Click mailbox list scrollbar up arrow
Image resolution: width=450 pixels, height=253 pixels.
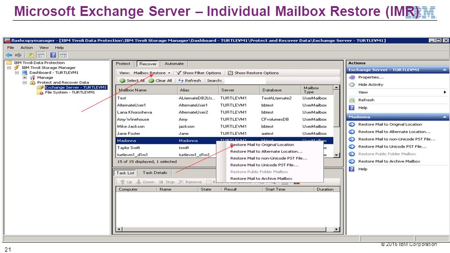click(337, 87)
